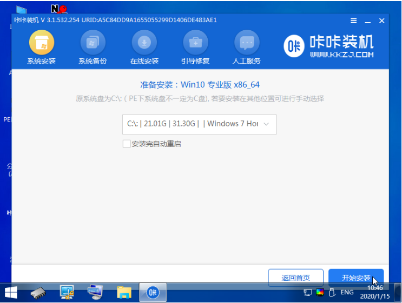
Task: Click 开始安装 (Start Install) button
Action: point(356,278)
